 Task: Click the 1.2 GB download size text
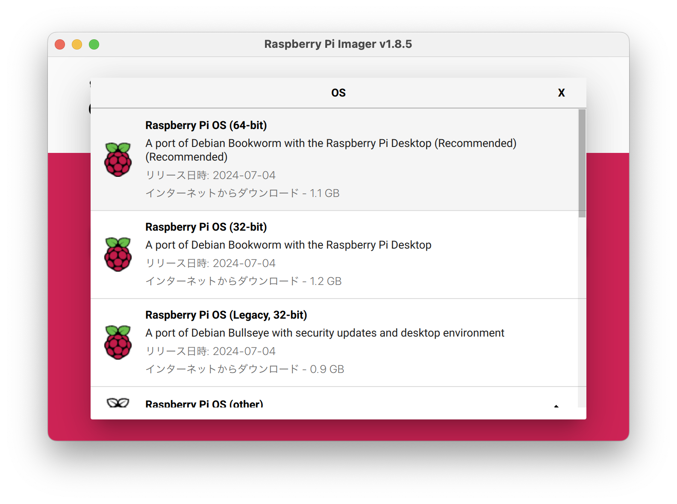326,281
